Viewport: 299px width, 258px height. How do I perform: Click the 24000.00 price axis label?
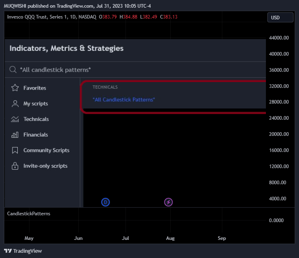pos(279,118)
